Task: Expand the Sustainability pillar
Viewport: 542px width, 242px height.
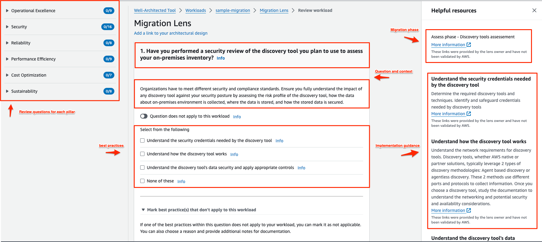Action: [7, 91]
